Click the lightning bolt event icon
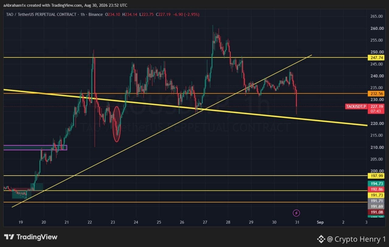Screen dimensions: 389x247 (297, 213)
